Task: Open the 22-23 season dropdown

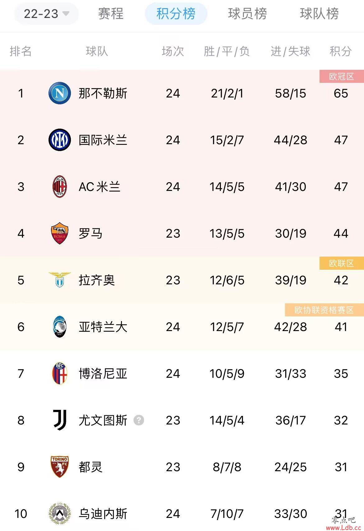Action: tap(46, 14)
